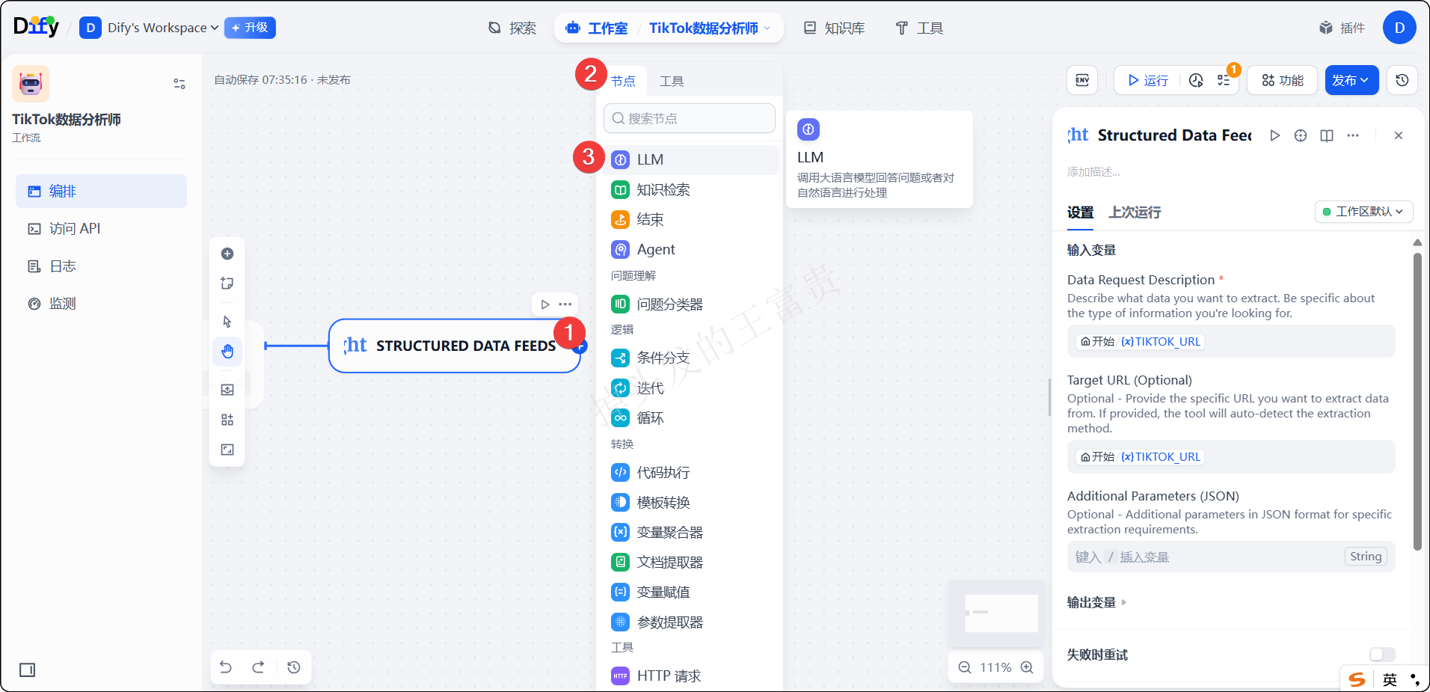
Task: Activate hand pan mode in canvas toolbar
Action: tap(227, 352)
